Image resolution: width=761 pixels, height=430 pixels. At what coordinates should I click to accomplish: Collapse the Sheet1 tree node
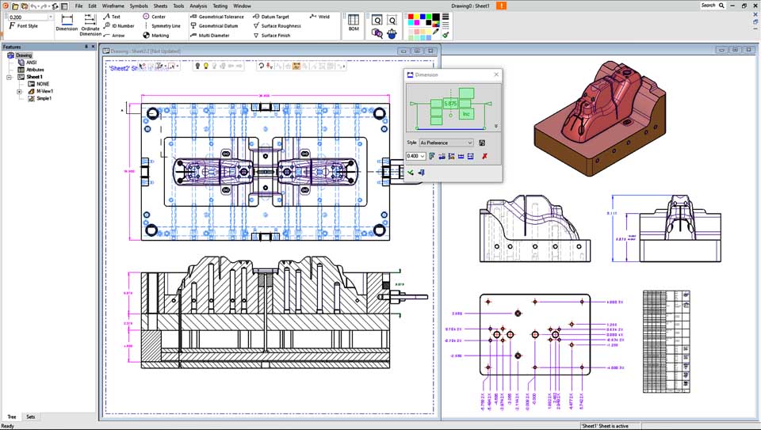coord(9,77)
